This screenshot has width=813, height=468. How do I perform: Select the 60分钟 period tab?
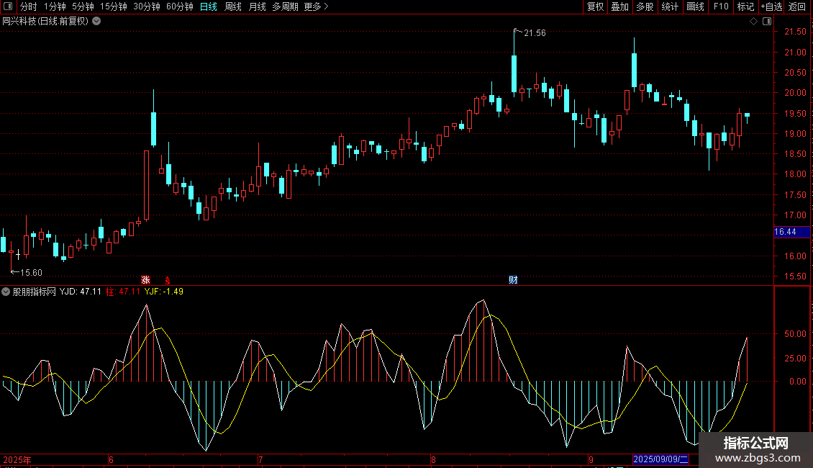(x=179, y=6)
